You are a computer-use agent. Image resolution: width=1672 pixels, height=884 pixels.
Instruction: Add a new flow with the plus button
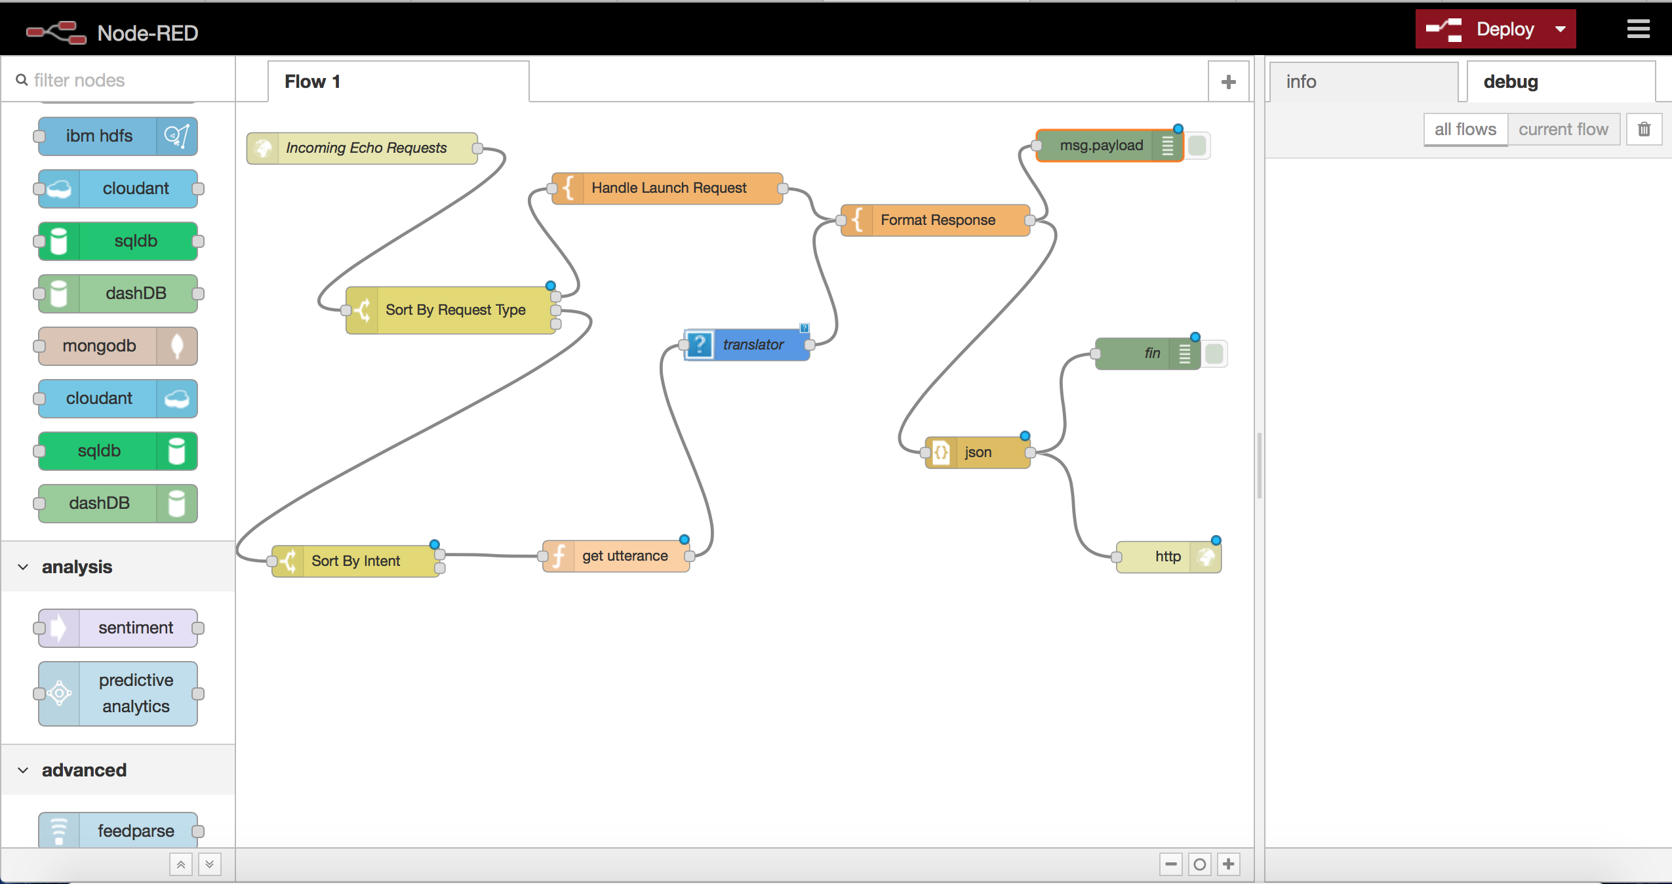1229,82
